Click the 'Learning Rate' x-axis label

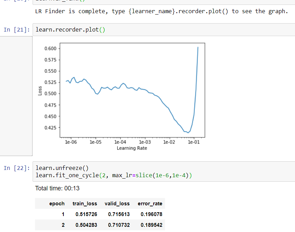click(132, 148)
